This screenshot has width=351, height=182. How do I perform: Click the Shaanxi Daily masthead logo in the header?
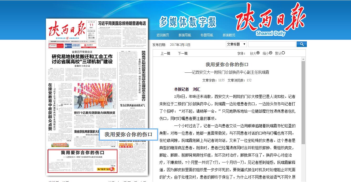(270, 20)
